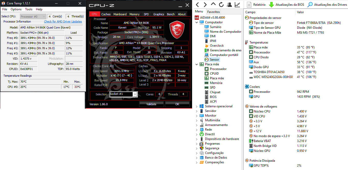Screen dimensions: 348x170
Task: Open Core Temp File menu
Action: tap(5, 9)
